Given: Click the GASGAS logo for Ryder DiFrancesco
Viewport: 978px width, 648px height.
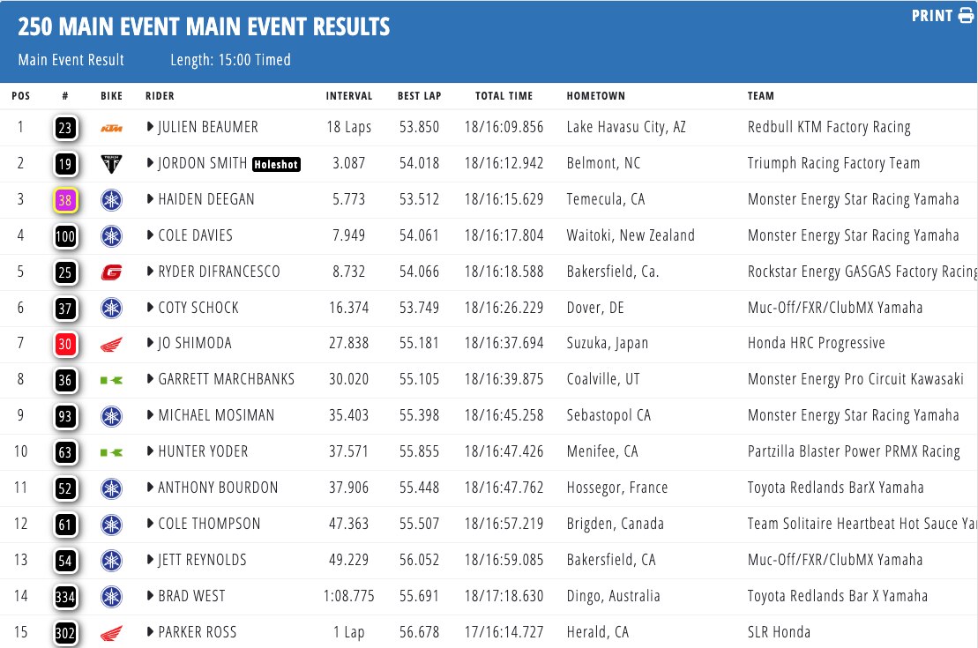Looking at the screenshot, I should [111, 272].
